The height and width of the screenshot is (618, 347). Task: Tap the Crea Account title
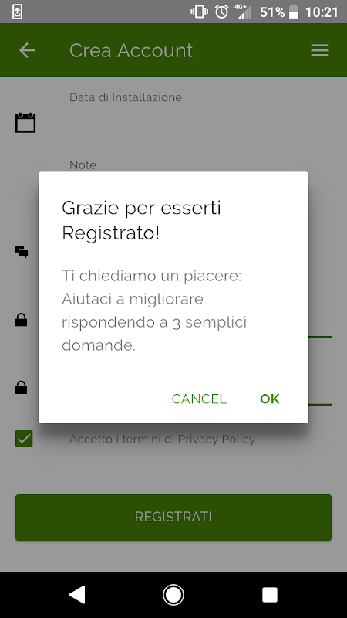(x=131, y=50)
